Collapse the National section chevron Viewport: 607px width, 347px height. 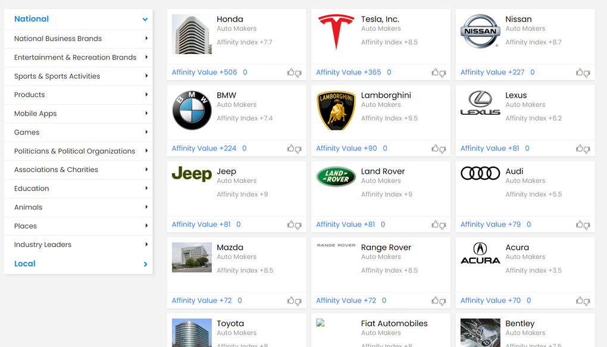click(x=145, y=20)
